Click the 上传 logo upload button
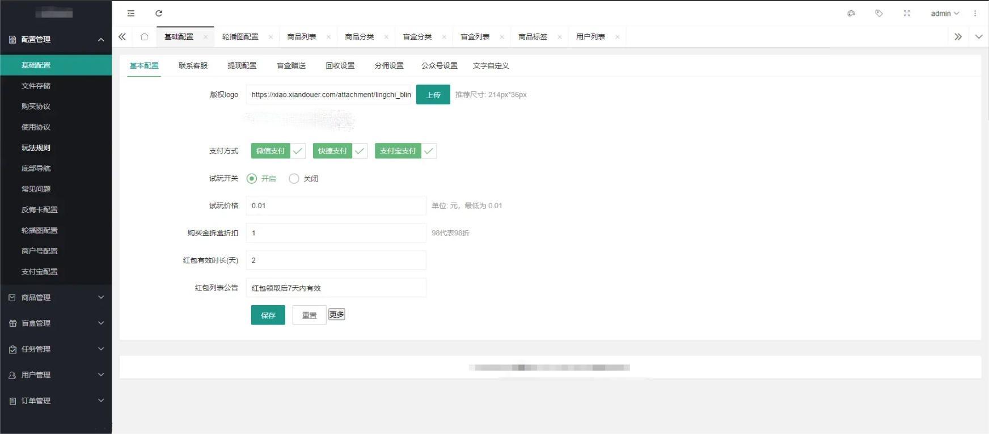This screenshot has height=434, width=989. coord(433,95)
